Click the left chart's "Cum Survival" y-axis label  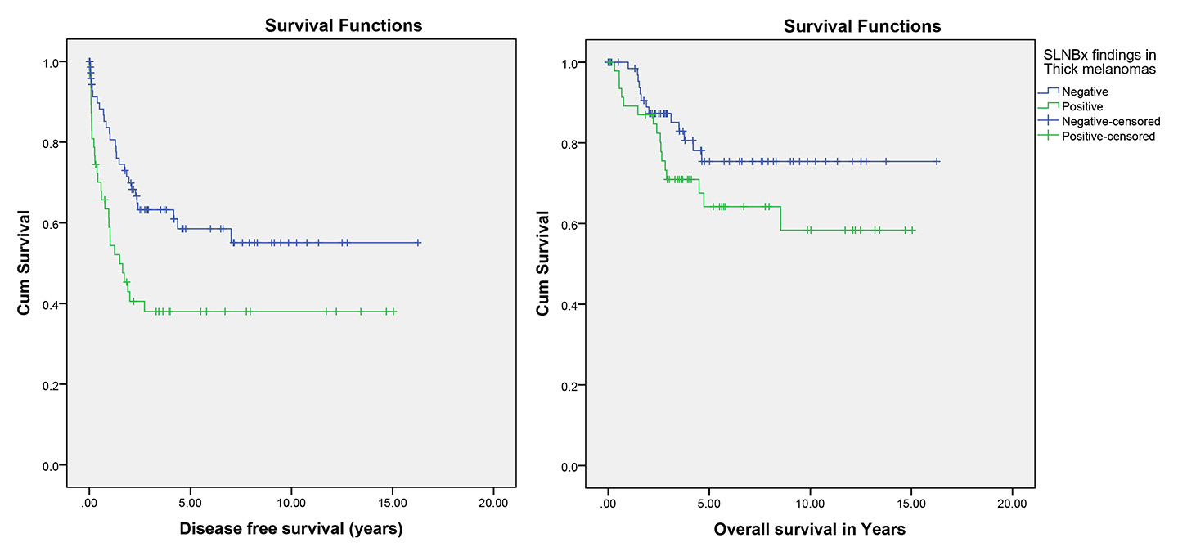(25, 263)
